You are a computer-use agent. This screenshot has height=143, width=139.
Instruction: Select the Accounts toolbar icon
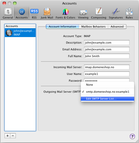22,14
